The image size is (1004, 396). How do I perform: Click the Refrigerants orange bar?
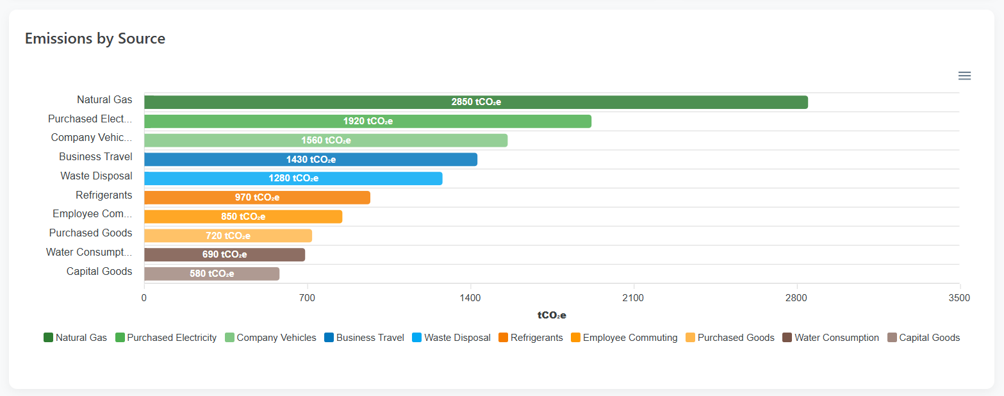256,197
